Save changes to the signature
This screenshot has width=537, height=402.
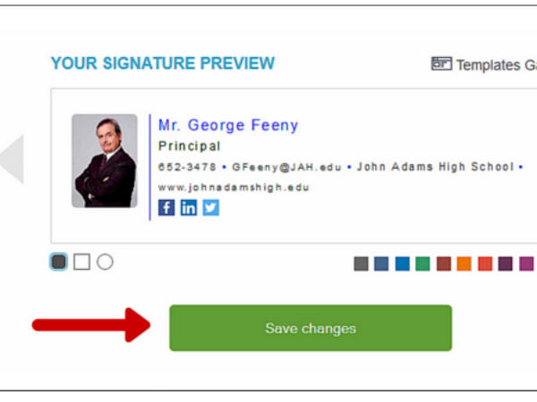(x=311, y=328)
